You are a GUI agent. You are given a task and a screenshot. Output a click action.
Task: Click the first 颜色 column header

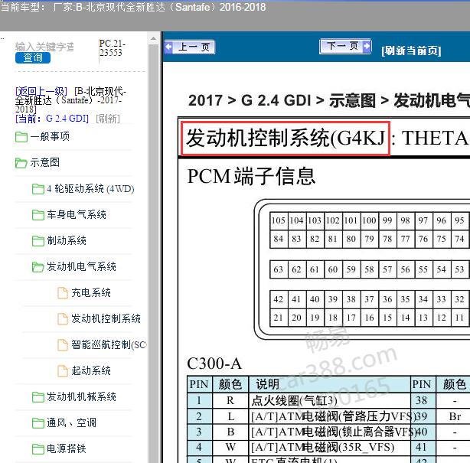click(x=230, y=384)
